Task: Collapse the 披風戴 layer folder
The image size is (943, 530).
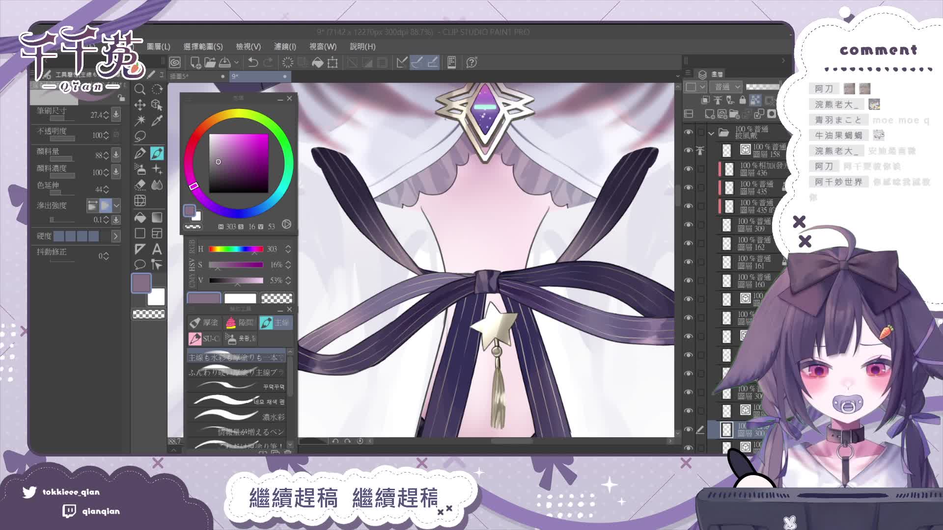Action: (711, 133)
